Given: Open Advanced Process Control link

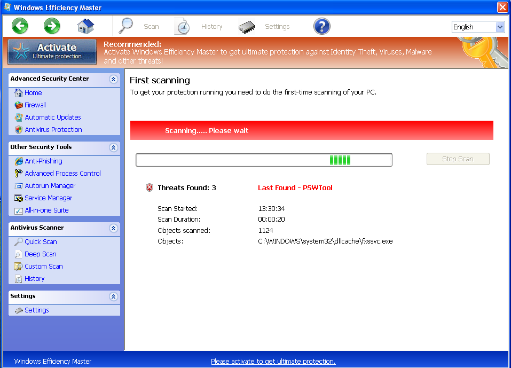Looking at the screenshot, I should 62,174.
